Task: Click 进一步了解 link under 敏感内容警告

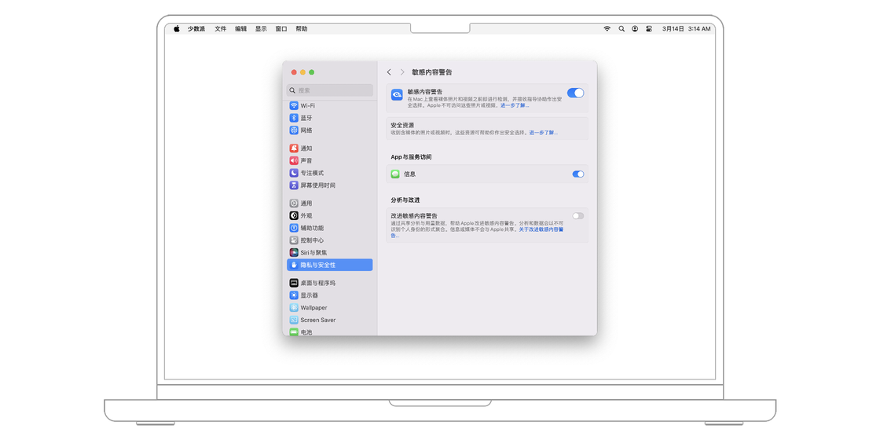Action: point(515,105)
